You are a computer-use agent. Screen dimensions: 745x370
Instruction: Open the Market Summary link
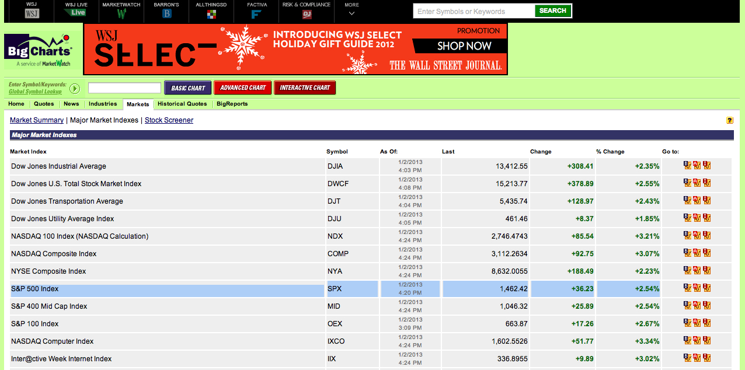37,120
